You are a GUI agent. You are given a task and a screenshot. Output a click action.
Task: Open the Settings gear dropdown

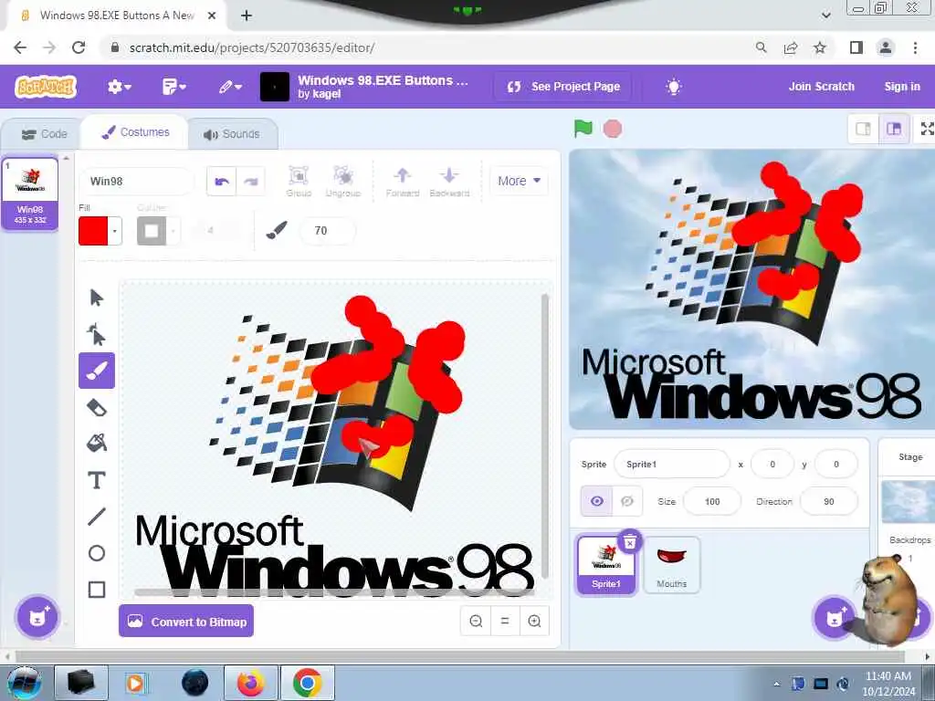click(120, 87)
